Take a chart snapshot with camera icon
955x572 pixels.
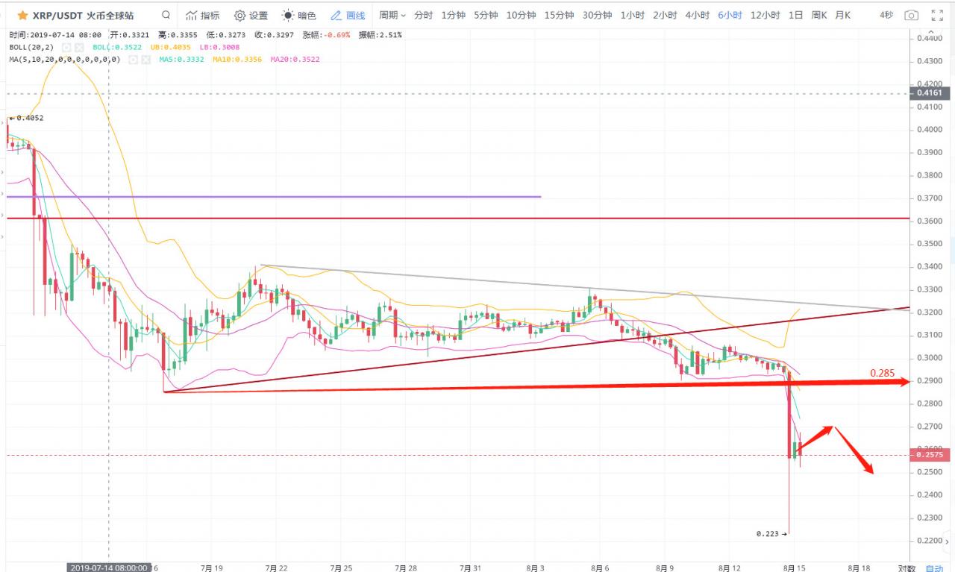(x=911, y=15)
